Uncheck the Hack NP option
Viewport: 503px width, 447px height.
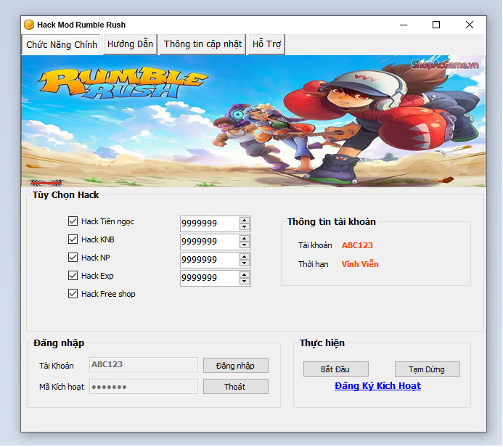coord(73,258)
